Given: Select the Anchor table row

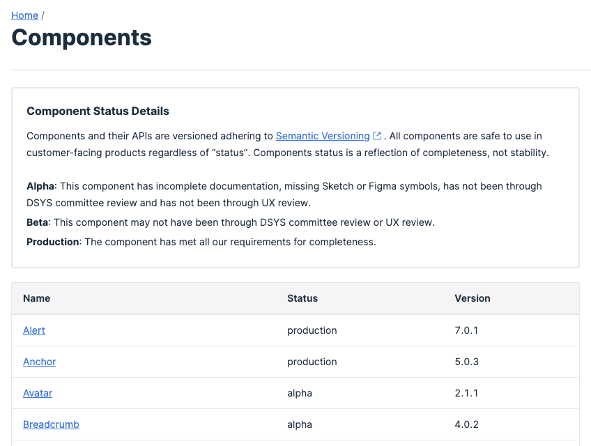Looking at the screenshot, I should (209, 362).
